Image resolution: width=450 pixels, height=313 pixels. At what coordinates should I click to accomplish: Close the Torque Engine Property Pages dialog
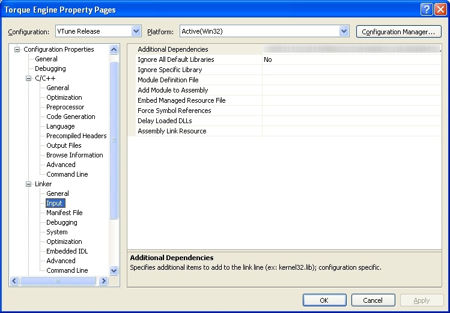pyautogui.click(x=439, y=9)
